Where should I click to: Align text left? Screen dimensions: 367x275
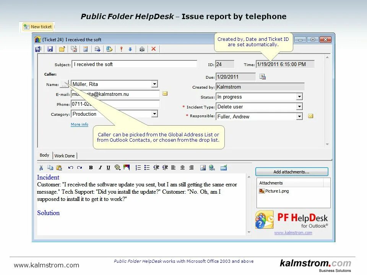coord(174,167)
